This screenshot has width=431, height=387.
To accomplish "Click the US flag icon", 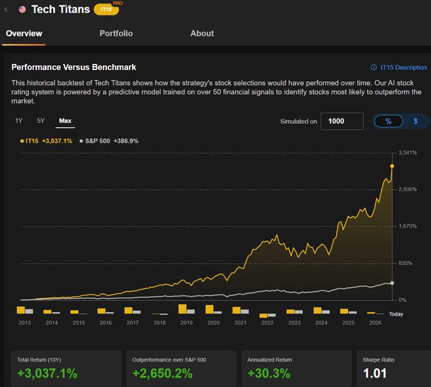I will pyautogui.click(x=22, y=9).
